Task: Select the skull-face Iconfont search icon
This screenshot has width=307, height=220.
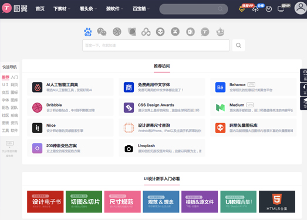Action: [x=160, y=32]
